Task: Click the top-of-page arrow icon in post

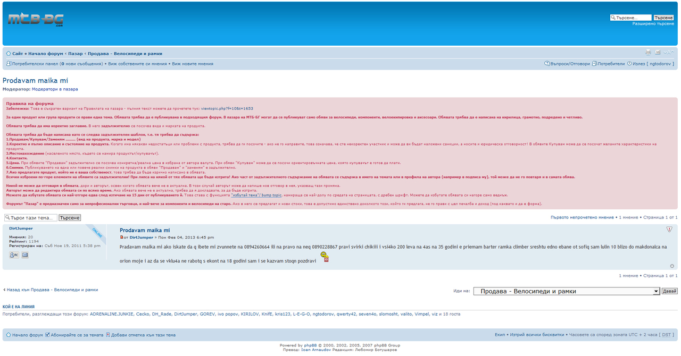Action: 672,266
